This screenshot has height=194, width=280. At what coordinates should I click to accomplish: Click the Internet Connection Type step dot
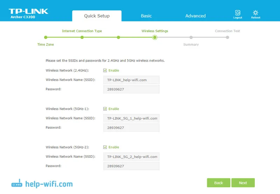82,37
